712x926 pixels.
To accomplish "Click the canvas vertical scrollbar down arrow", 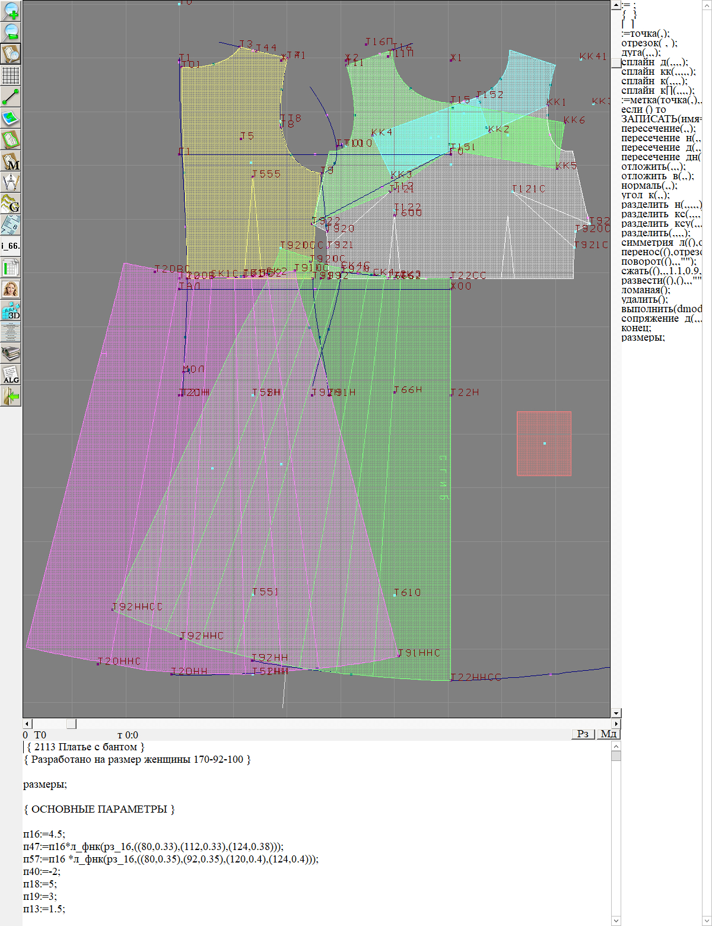I will 616,713.
